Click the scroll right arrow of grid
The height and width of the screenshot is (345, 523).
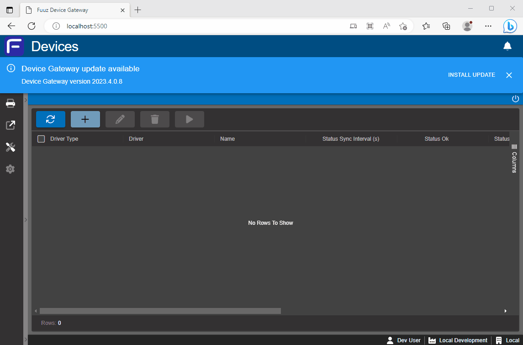506,311
